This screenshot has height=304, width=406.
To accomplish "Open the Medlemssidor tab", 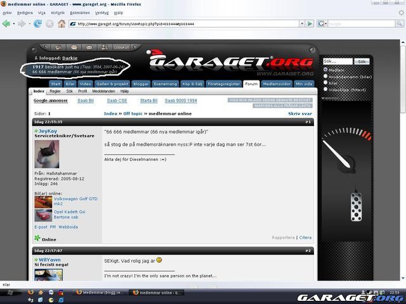I will click(277, 84).
